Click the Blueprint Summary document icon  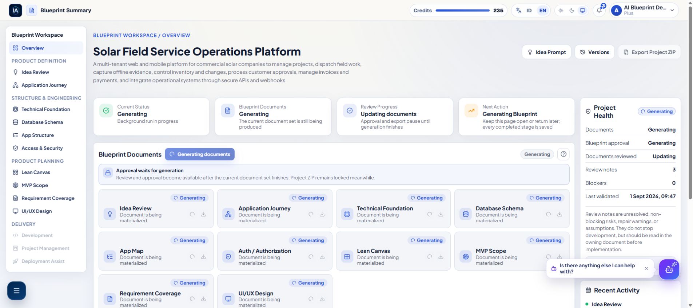(32, 11)
